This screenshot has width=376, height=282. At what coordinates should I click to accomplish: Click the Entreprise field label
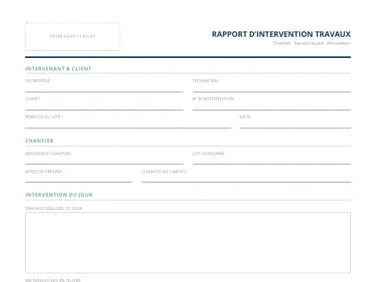click(x=38, y=81)
